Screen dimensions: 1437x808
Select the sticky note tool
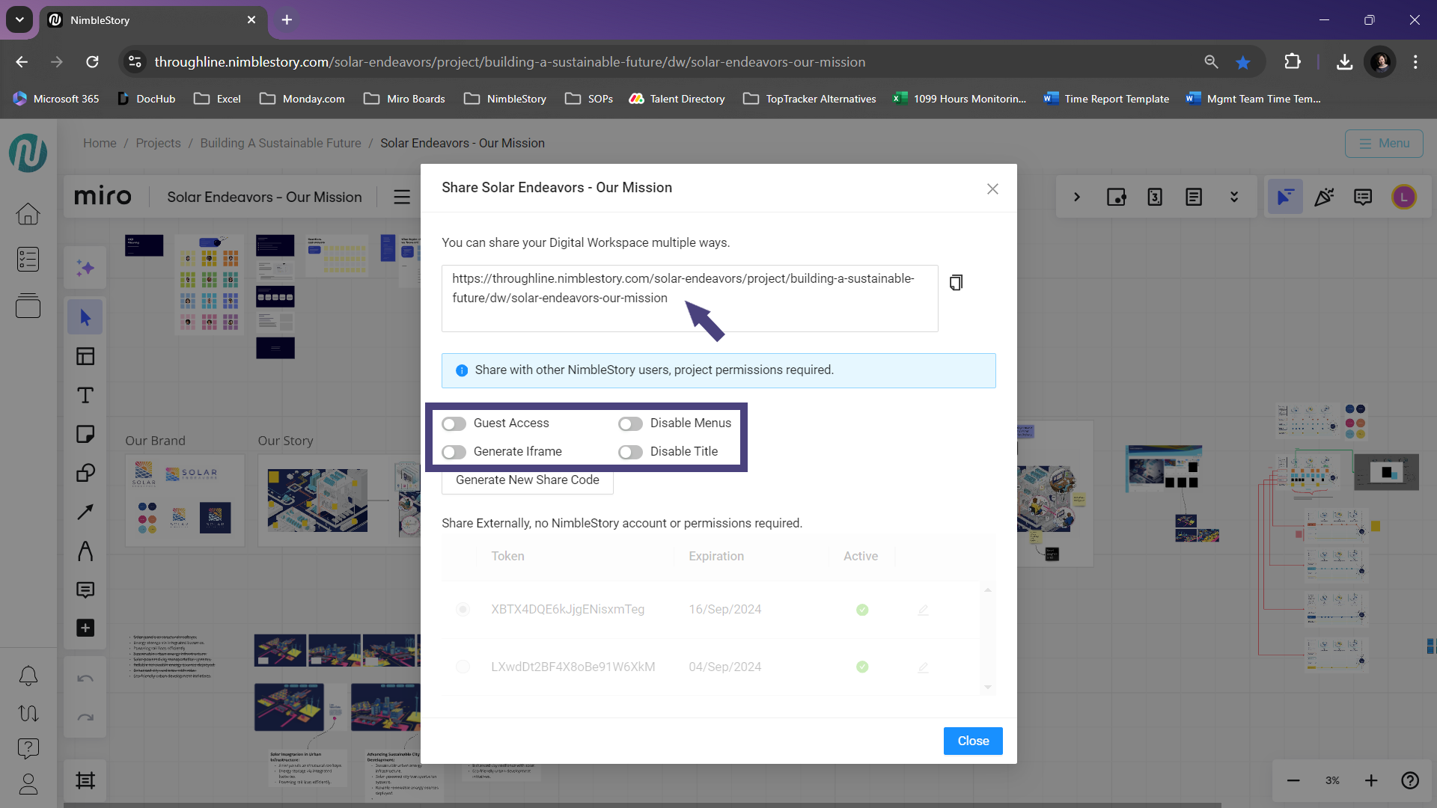(x=85, y=434)
